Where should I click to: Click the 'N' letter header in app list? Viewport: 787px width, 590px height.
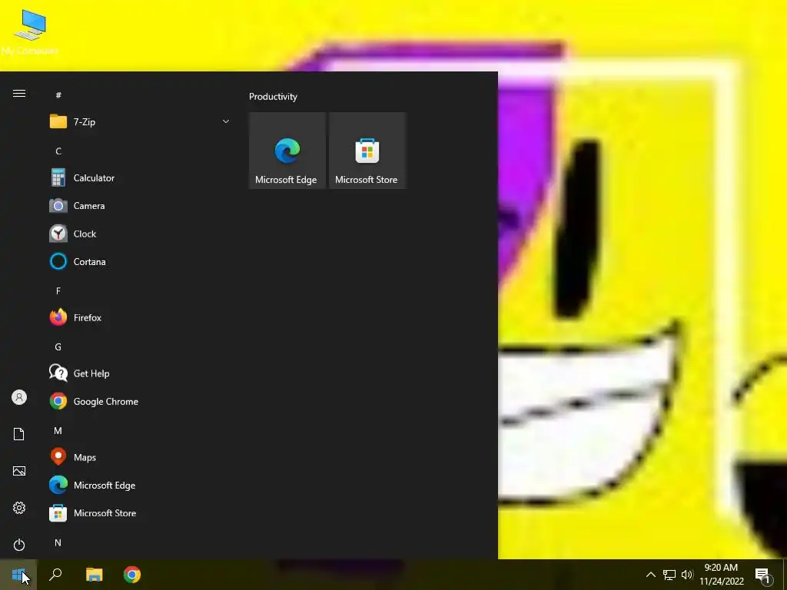click(58, 543)
